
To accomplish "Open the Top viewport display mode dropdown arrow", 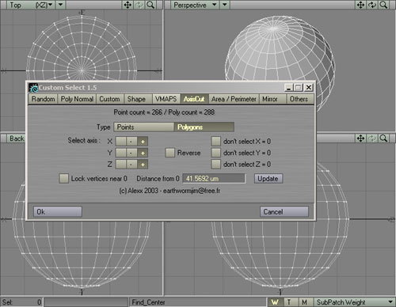I will 61,5.
